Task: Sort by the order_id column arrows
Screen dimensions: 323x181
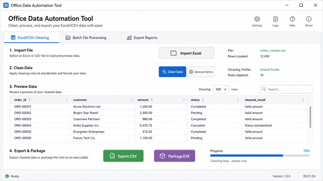Action: [x=29, y=100]
